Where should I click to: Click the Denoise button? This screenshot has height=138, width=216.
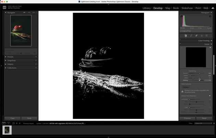186,87
